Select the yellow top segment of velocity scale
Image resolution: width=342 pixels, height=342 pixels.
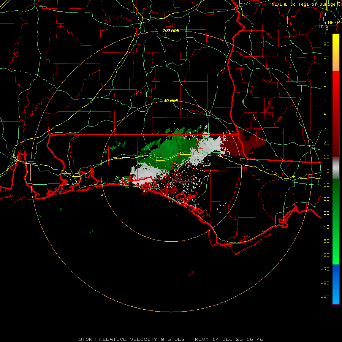336,52
